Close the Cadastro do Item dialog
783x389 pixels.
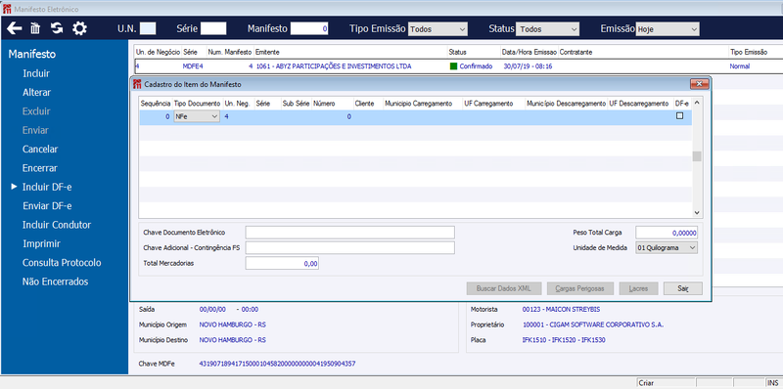click(x=700, y=84)
